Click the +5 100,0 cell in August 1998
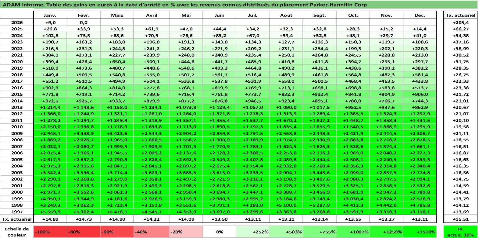The height and width of the screenshot is (238, 479). pyautogui.click(x=286, y=205)
